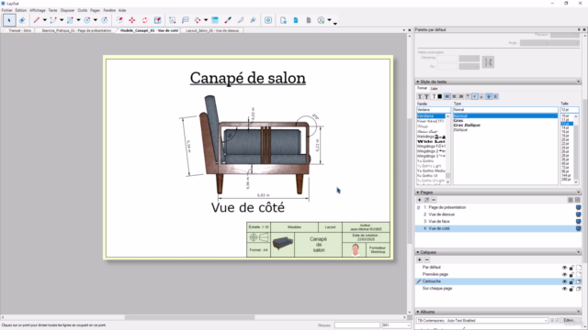Activate the red Line drawing tool
This screenshot has width=588, height=330.
pos(37,20)
